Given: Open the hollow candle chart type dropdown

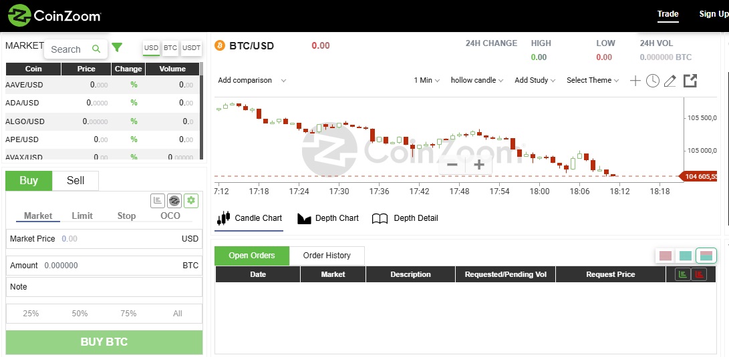Looking at the screenshot, I should coord(477,80).
